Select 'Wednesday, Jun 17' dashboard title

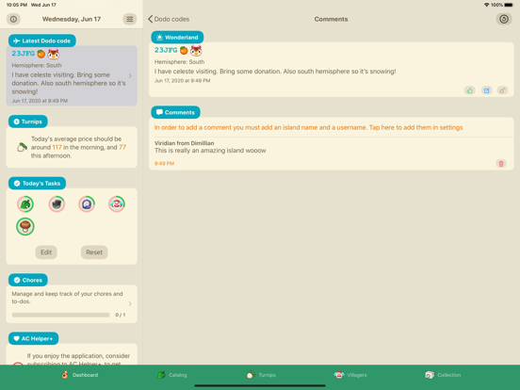[x=72, y=19]
